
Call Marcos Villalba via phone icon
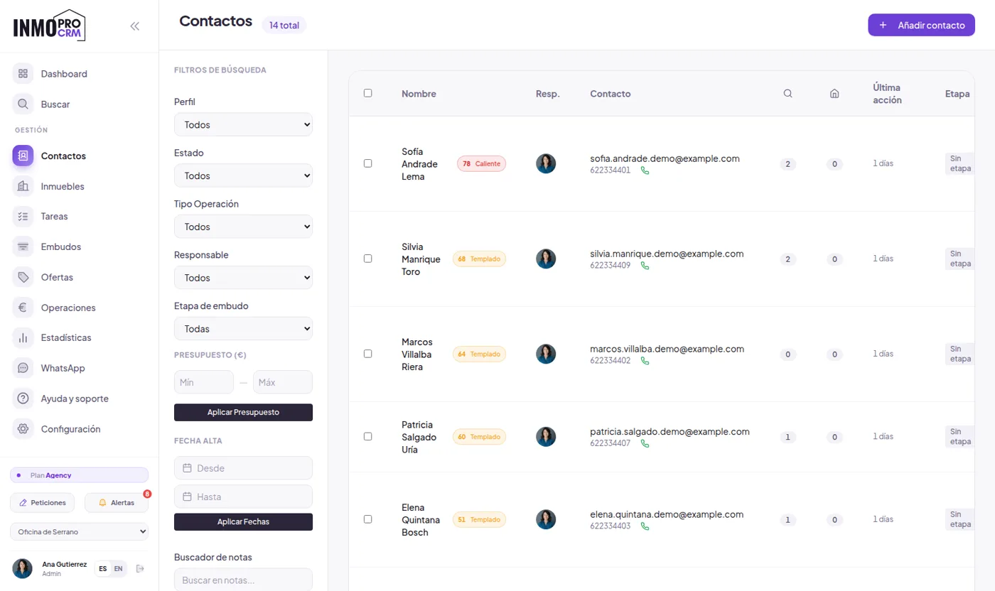click(645, 361)
